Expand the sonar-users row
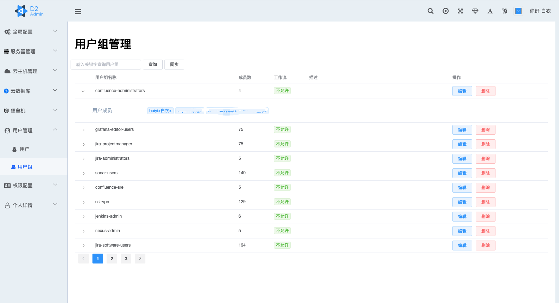 click(84, 173)
